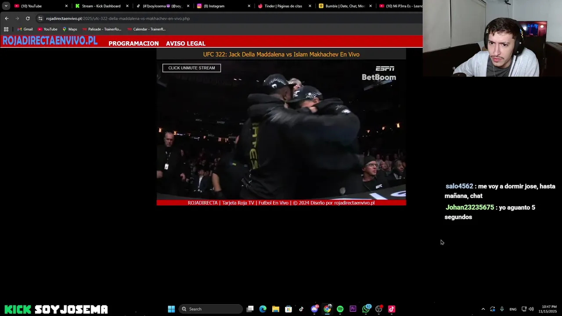Screen dimensions: 562x316
Task: Open the AVISO LEGAL menu item
Action: [x=186, y=43]
